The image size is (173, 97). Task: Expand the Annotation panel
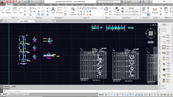pyautogui.click(x=59, y=18)
